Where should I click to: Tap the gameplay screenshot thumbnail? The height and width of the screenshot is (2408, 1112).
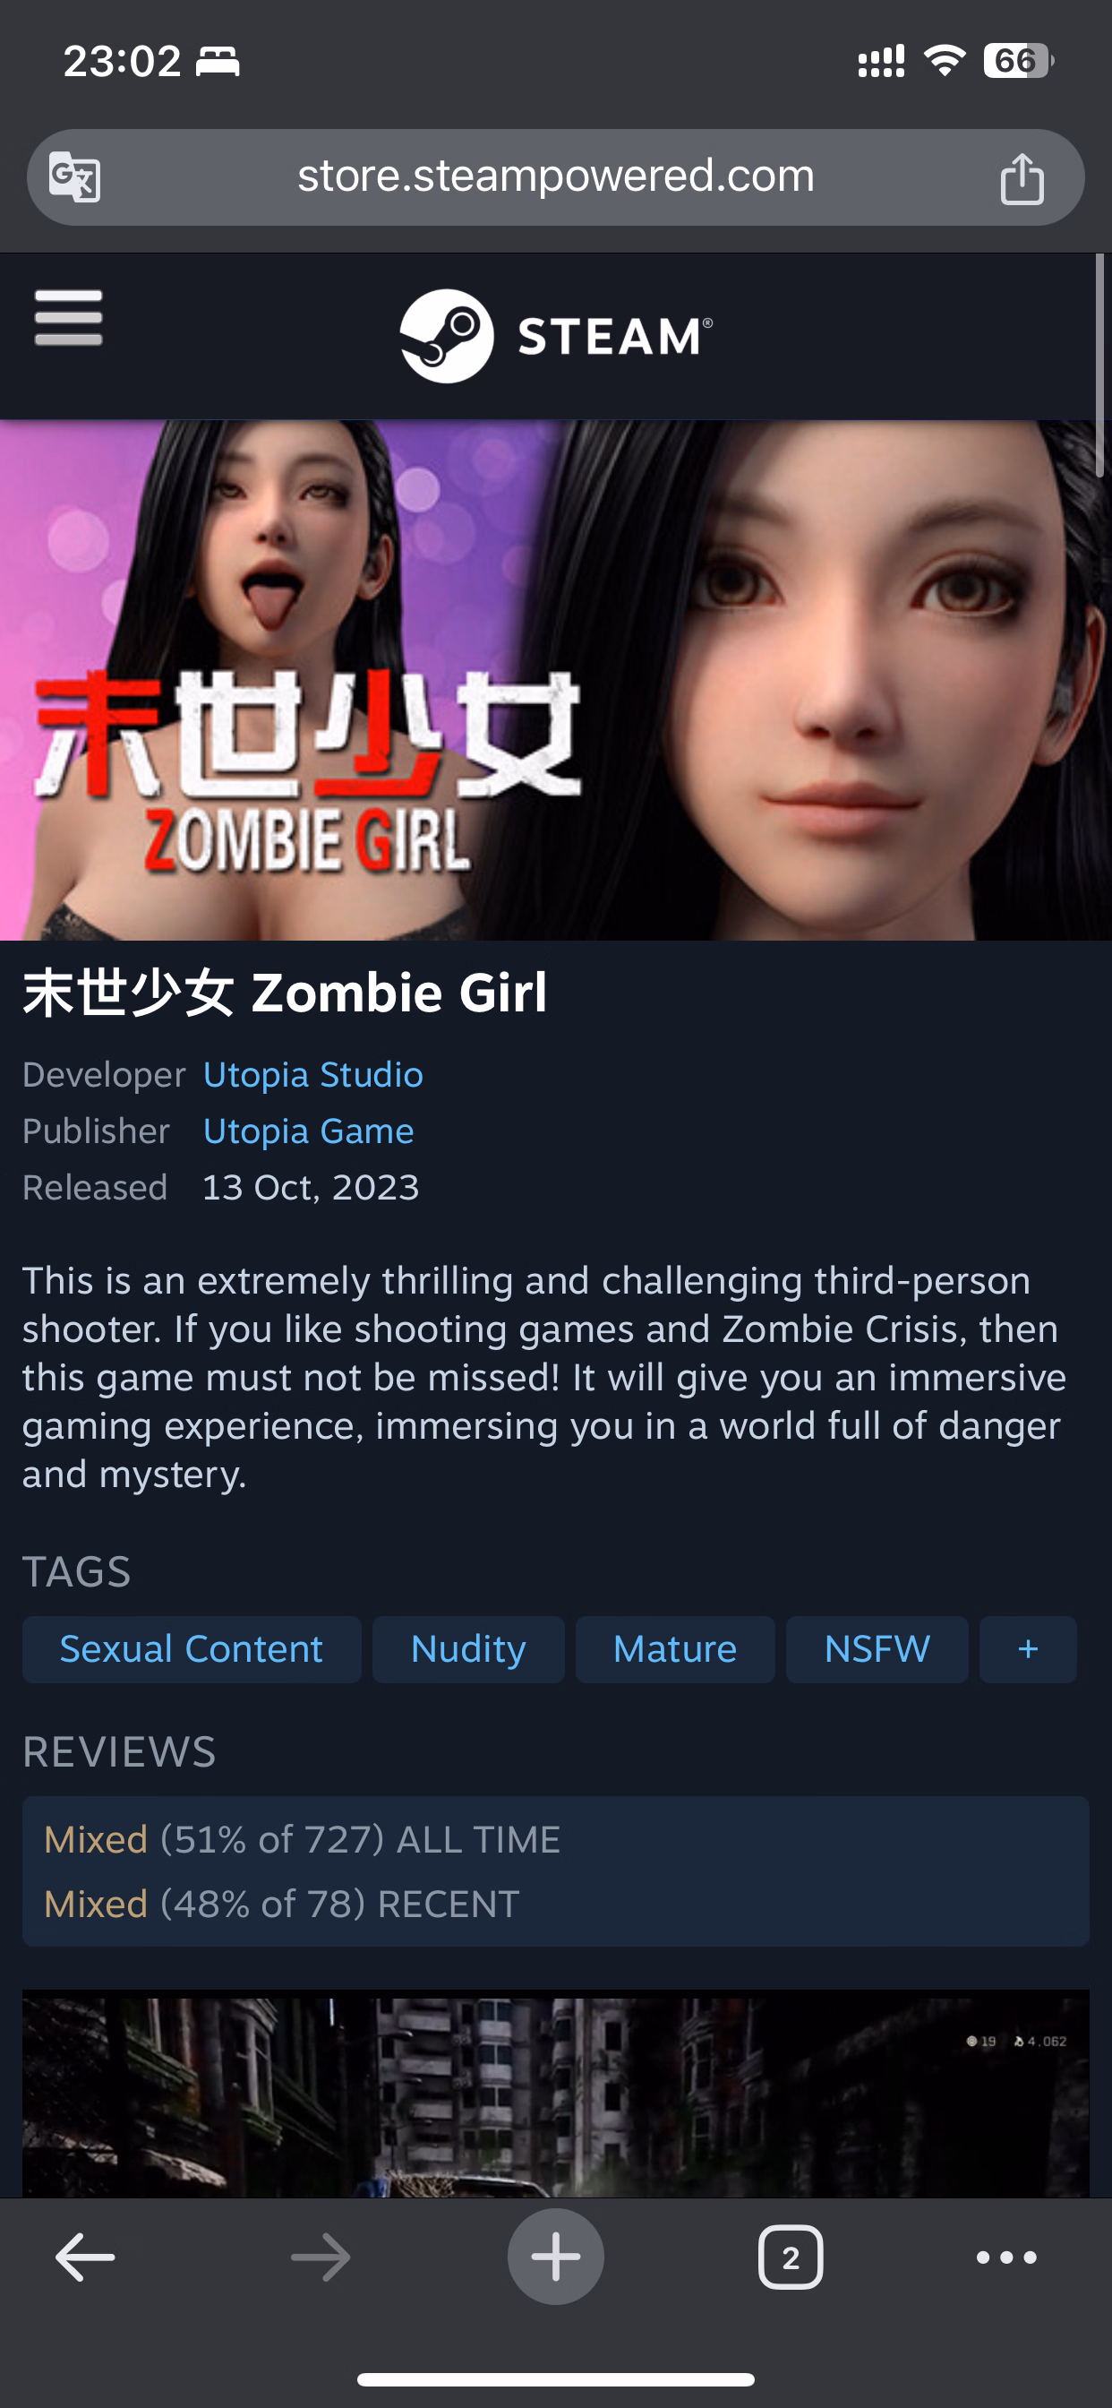click(556, 2092)
